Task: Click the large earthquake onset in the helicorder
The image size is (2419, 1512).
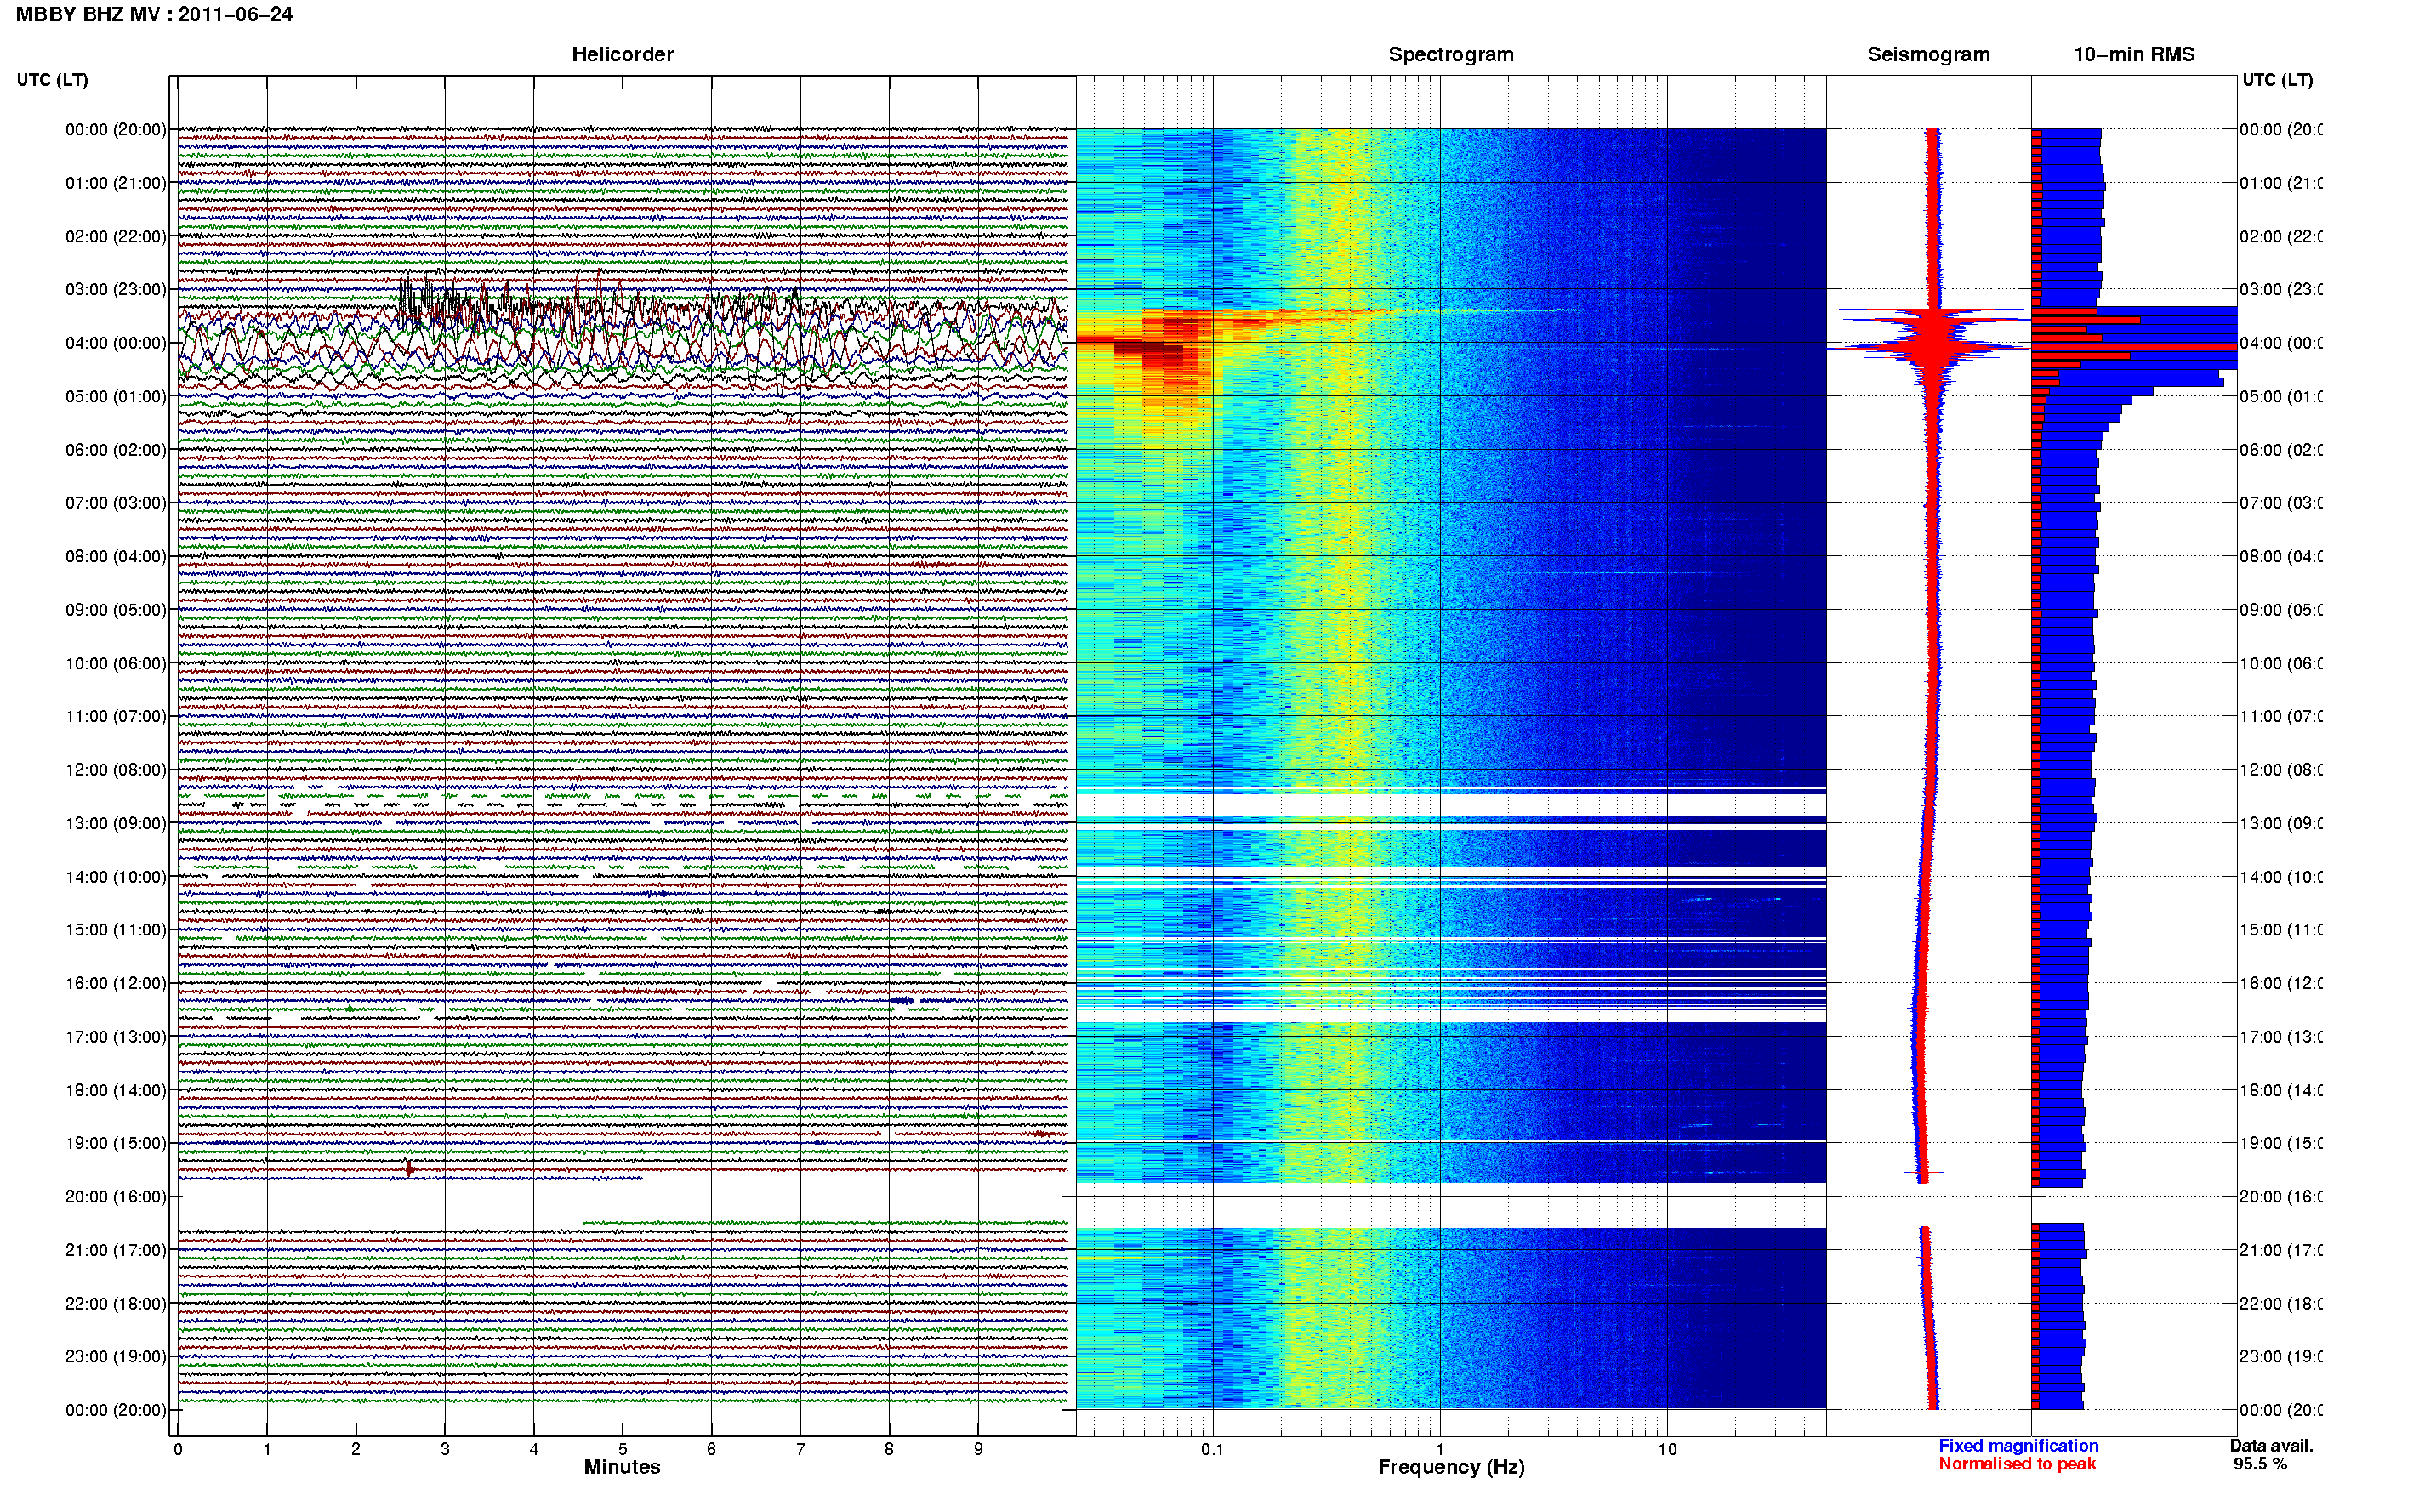Action: [x=405, y=295]
